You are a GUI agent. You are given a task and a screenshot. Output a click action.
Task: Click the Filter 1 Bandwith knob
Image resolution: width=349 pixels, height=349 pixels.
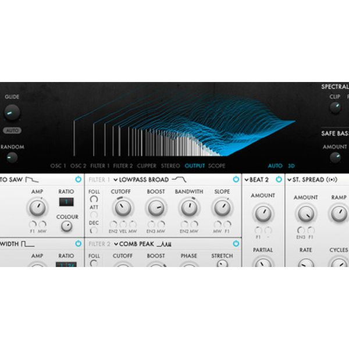click(188, 207)
